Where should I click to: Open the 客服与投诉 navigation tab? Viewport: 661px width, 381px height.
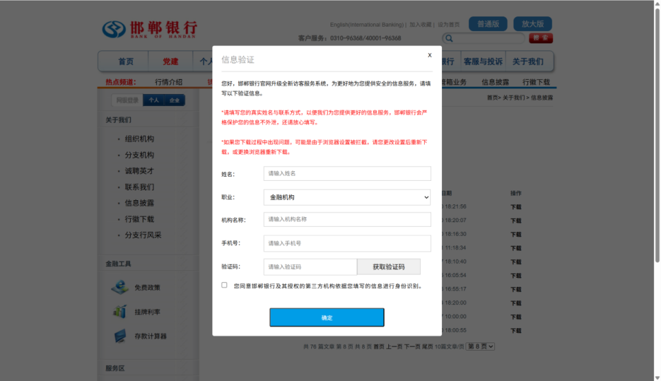483,61
